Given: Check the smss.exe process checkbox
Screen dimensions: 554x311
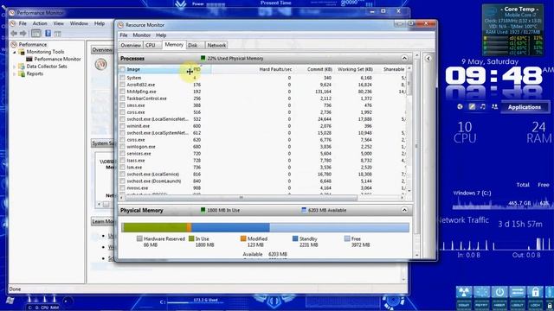Looking at the screenshot, I should click(x=123, y=105).
